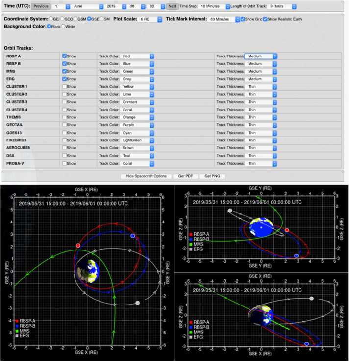Open ERG Track Thickness dropdown
349x361 pixels.
tap(261, 79)
